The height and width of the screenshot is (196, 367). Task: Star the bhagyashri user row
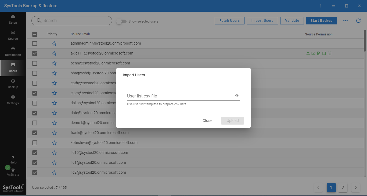tap(54, 73)
